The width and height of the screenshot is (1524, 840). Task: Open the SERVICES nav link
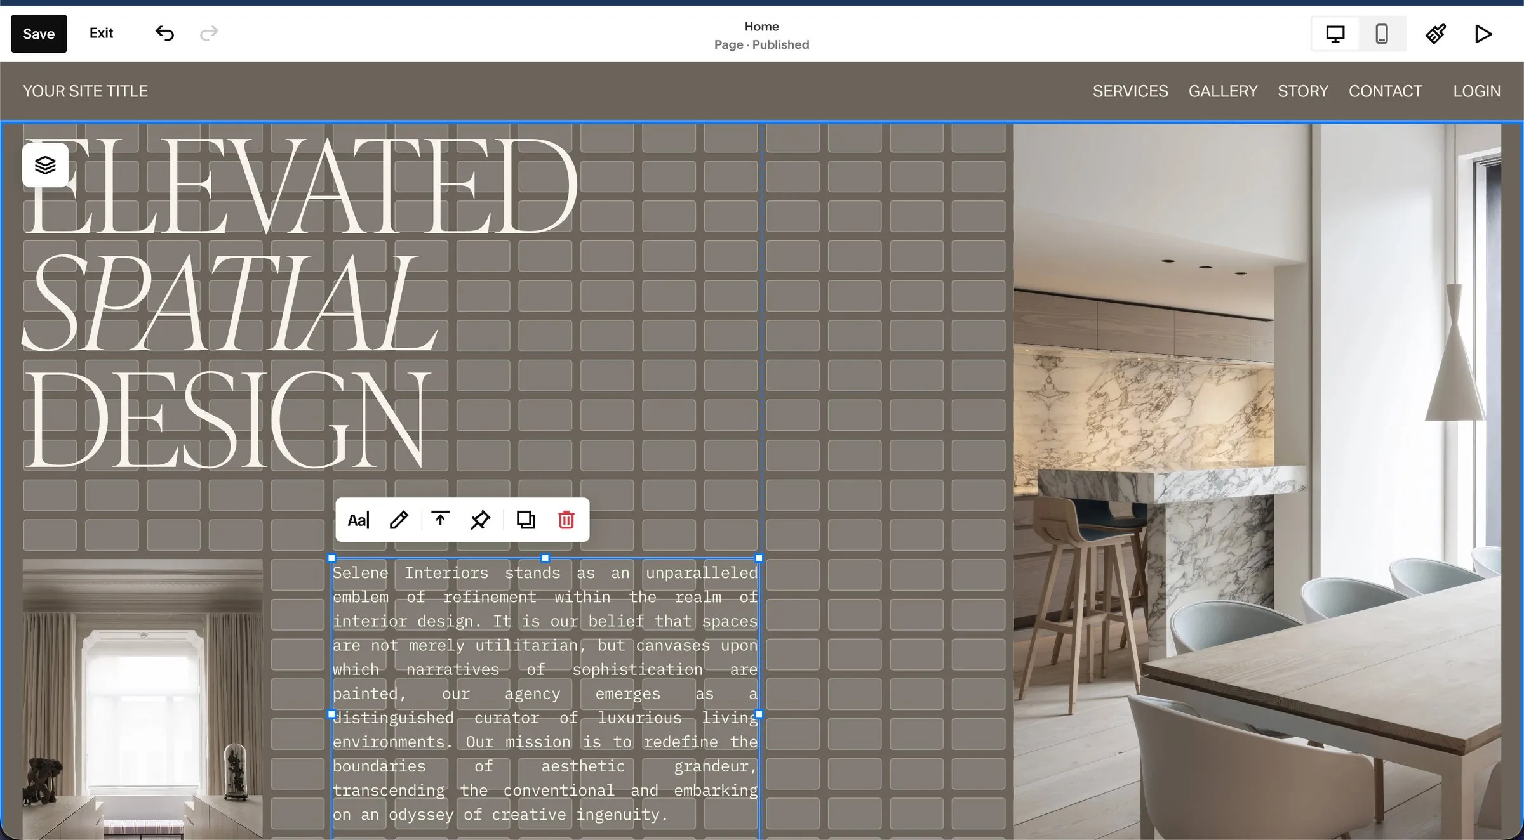click(x=1130, y=91)
